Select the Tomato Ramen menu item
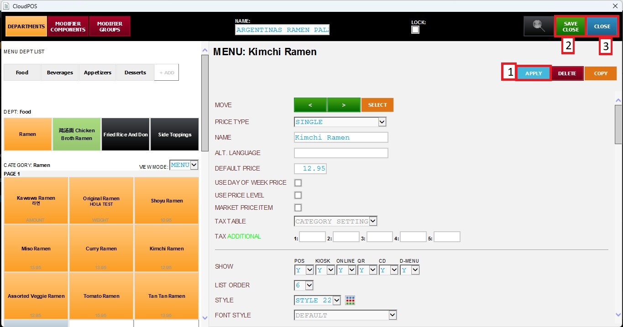623x327 pixels. click(x=101, y=296)
